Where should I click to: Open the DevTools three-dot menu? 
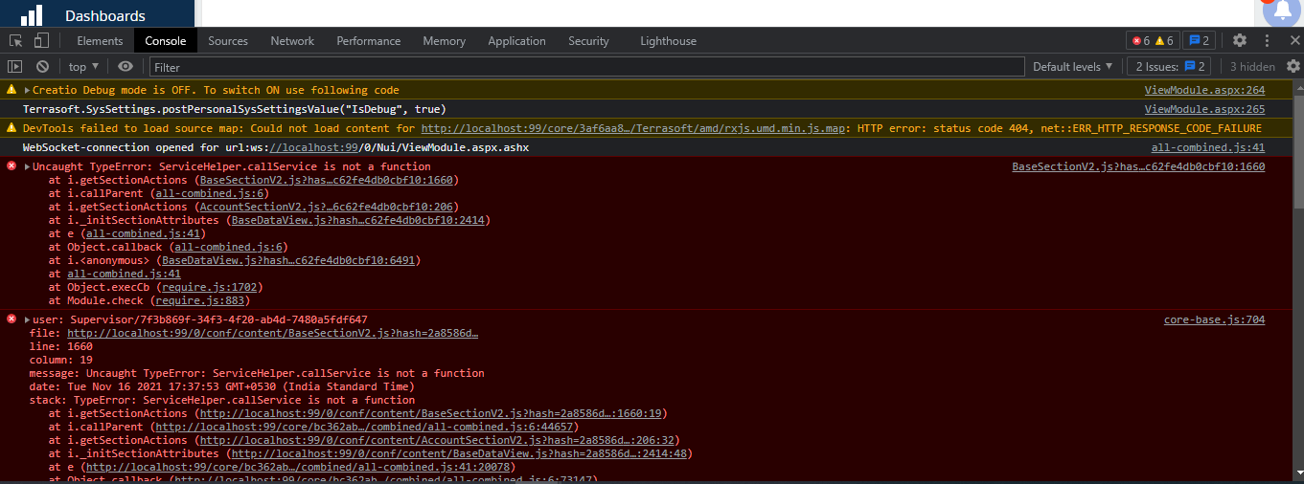(1268, 40)
